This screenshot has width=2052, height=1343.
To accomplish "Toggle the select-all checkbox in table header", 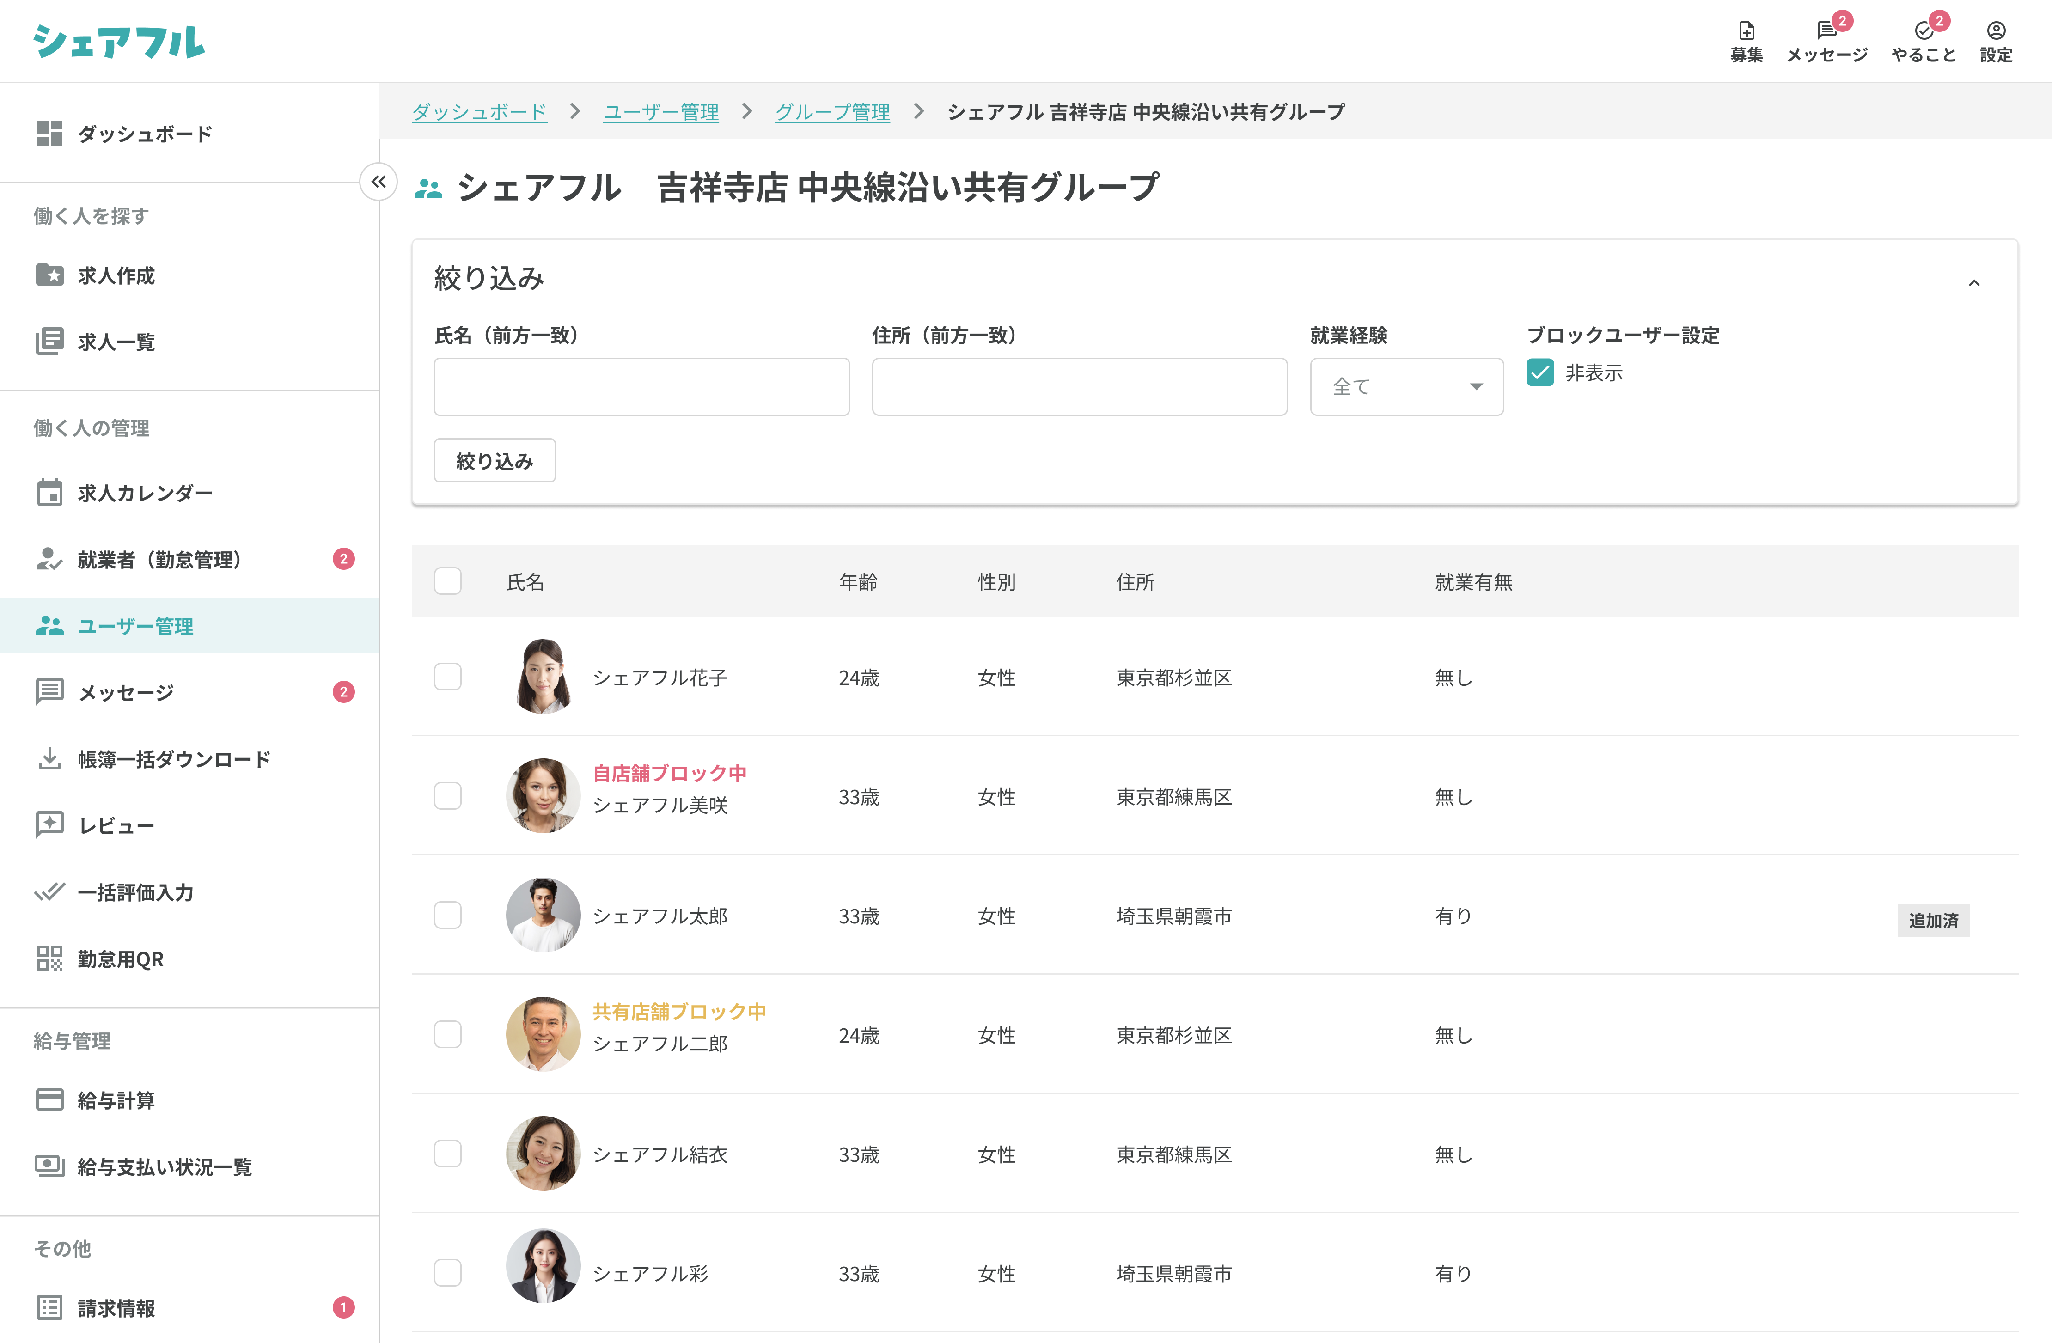I will [x=447, y=581].
